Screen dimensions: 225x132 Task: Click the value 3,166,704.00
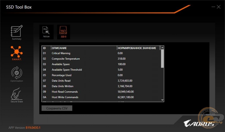click(x=125, y=86)
